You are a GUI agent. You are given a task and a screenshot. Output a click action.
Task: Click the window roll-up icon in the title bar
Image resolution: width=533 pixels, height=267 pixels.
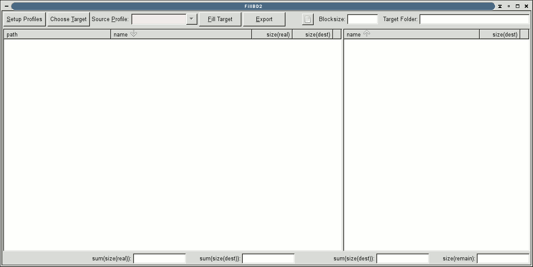(x=500, y=6)
